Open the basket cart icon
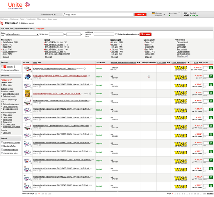This screenshot has width=214, height=197. [186, 14]
